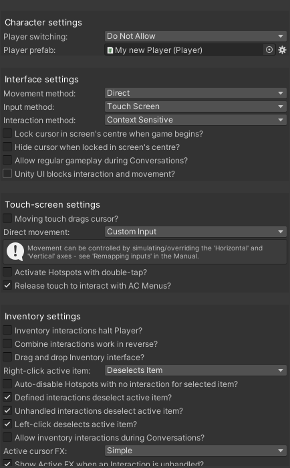Click the My new Player prefab field
290x468 pixels.
tap(184, 50)
